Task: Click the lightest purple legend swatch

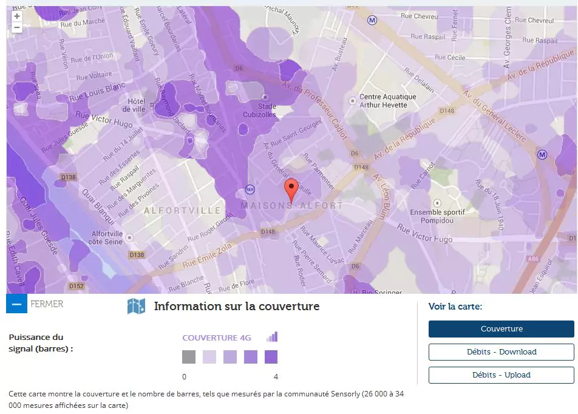Action: [209, 357]
